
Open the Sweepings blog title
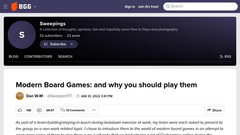(52, 23)
